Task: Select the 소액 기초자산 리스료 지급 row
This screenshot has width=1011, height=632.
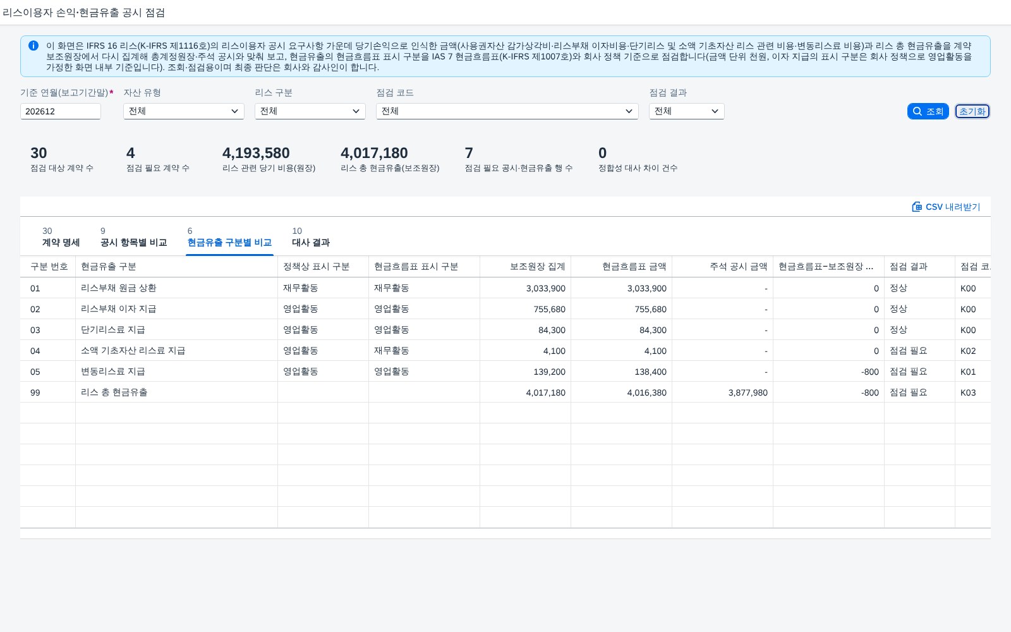Action: coord(505,351)
